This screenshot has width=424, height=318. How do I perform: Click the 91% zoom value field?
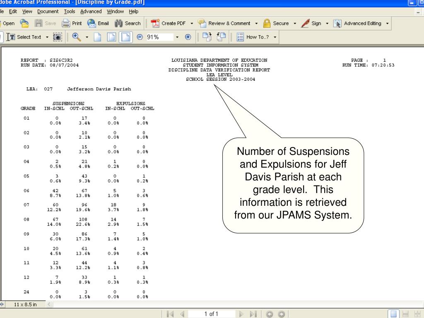click(x=159, y=37)
